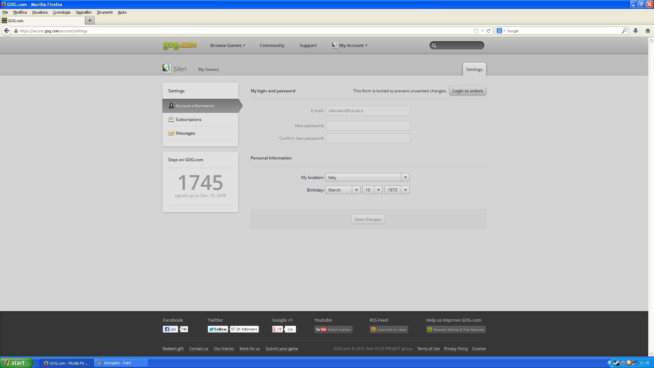
Task: Click the Firefox back arrow button
Action: (6, 31)
